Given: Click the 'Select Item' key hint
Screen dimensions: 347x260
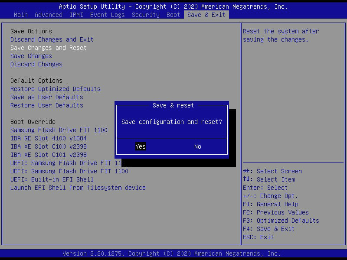Looking at the screenshot, I should 269,179.
